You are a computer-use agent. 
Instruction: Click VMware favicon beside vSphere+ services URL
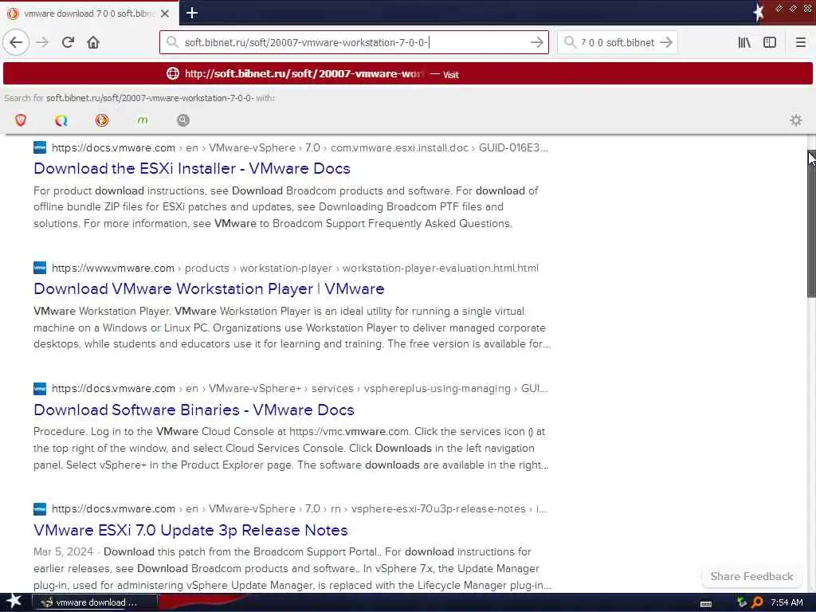coord(40,388)
